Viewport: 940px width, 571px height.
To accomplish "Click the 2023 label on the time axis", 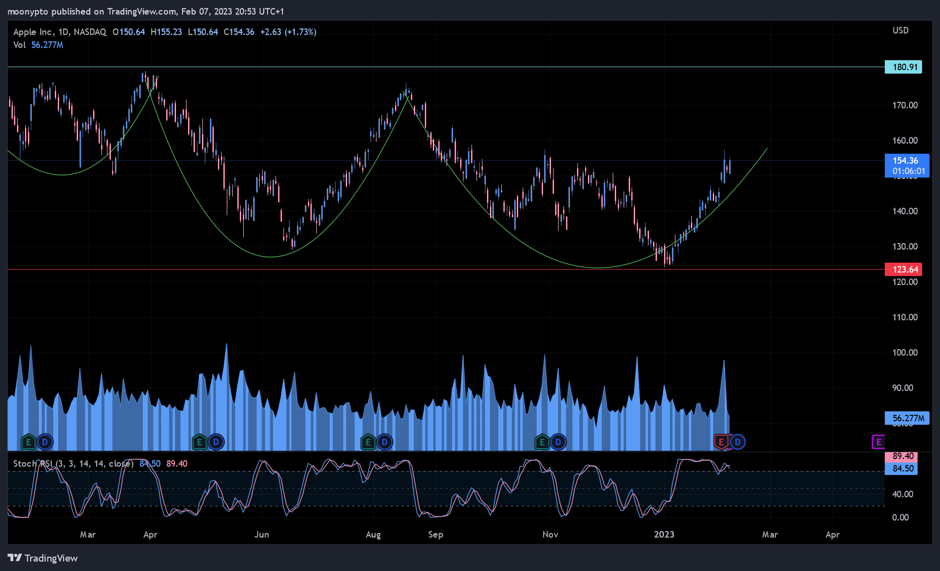I will 664,535.
